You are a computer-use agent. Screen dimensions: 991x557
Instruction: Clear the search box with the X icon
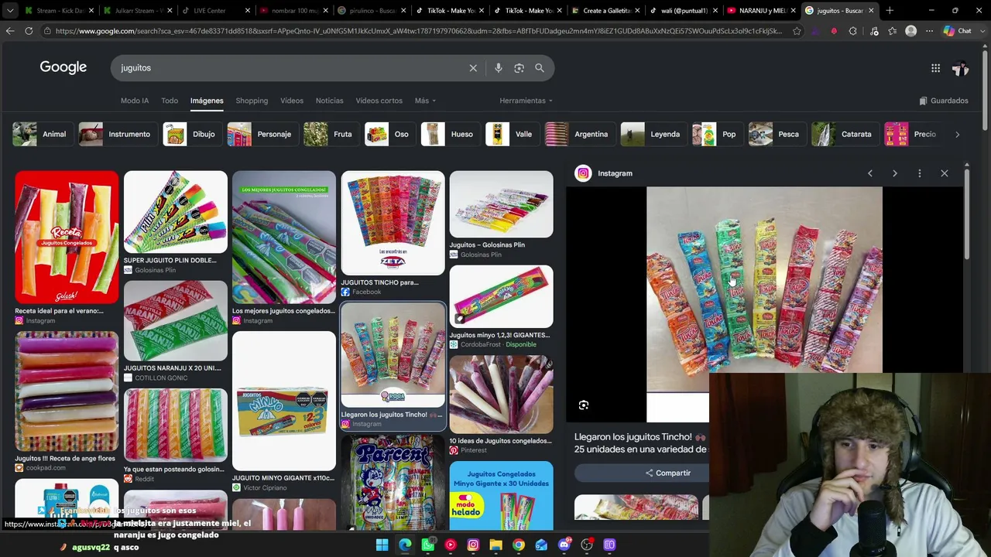pyautogui.click(x=473, y=68)
